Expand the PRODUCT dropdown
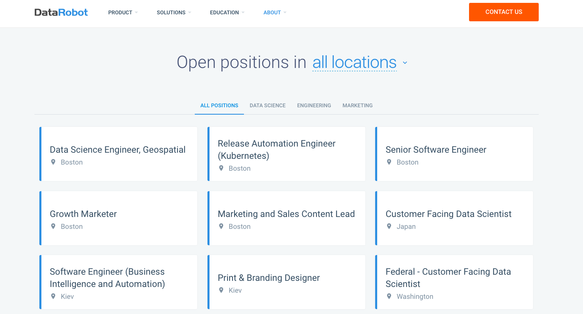Image resolution: width=583 pixels, height=314 pixels. point(123,12)
